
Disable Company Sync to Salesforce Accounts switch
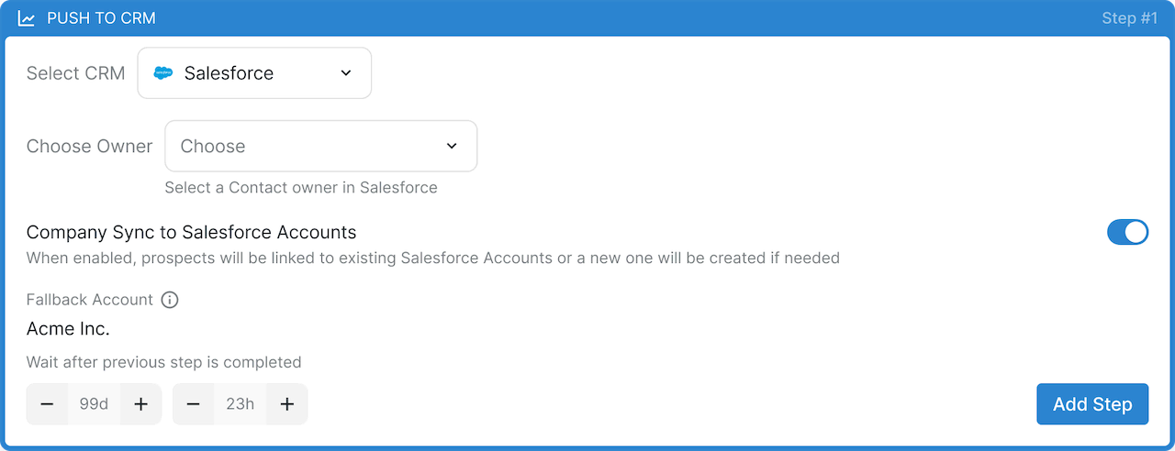tap(1127, 233)
